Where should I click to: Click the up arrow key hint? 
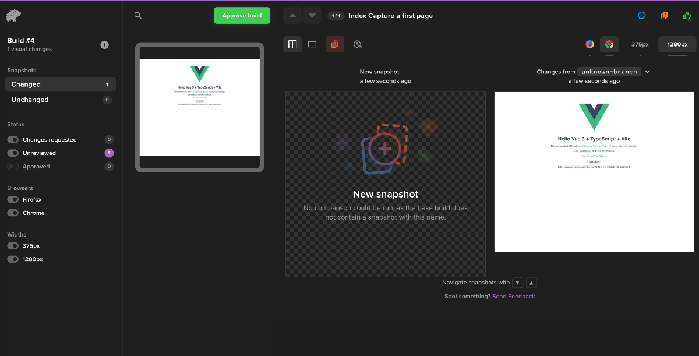(x=531, y=283)
